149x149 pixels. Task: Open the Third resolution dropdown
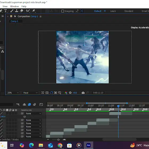click(30, 93)
